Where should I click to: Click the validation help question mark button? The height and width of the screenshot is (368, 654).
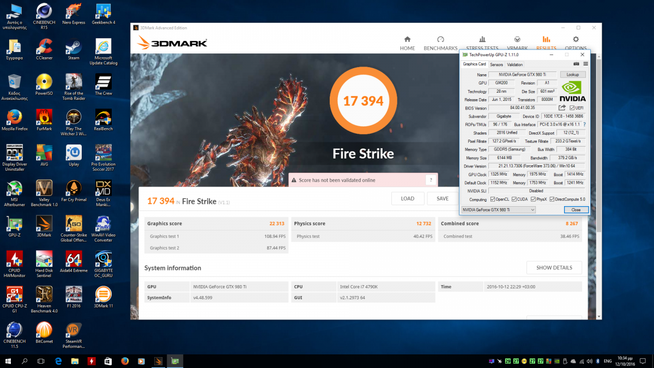coord(431,180)
